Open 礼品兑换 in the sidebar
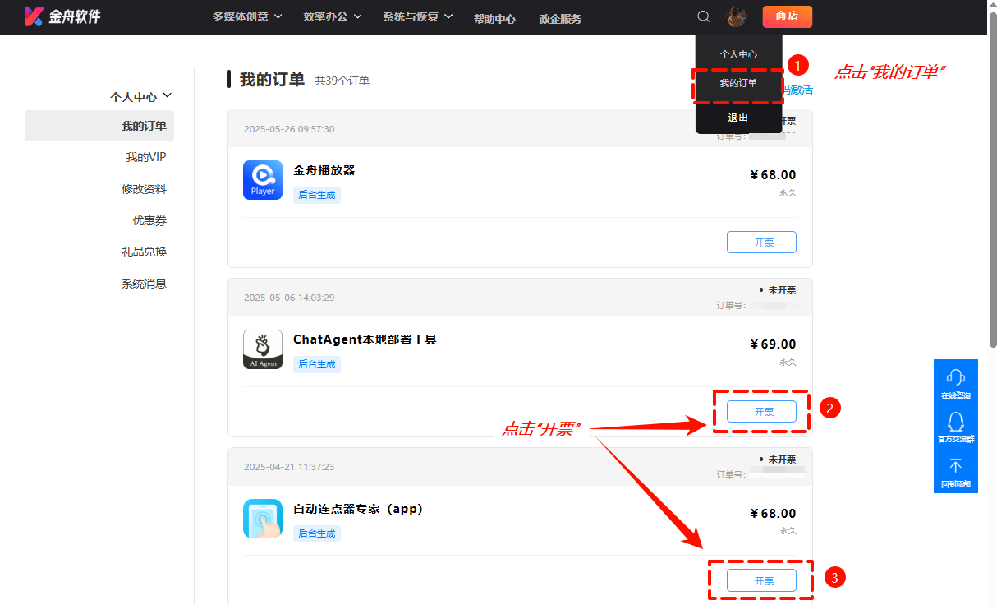Screen dimensions: 997x605 point(144,252)
